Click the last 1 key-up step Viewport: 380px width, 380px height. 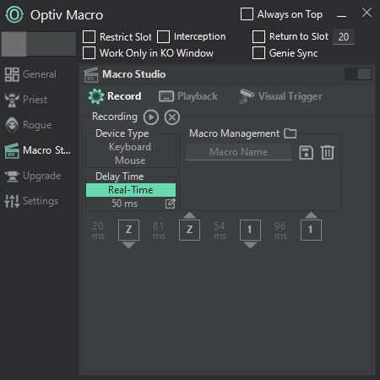coord(311,230)
